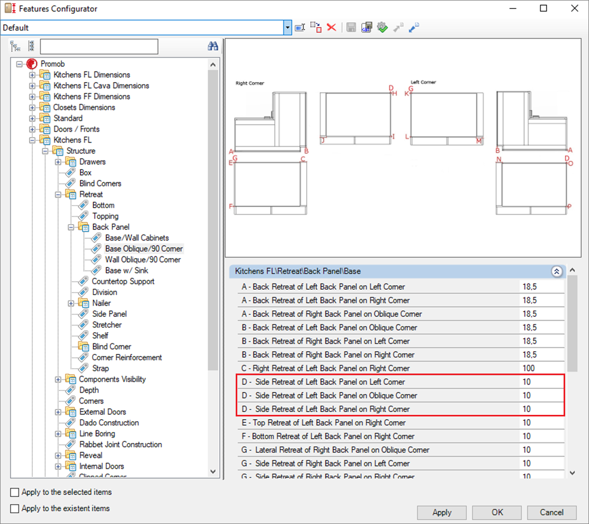Click the Apply button
This screenshot has width=589, height=524.
click(442, 512)
